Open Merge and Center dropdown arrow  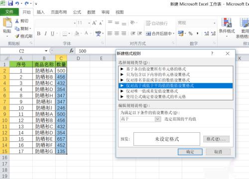click(x=174, y=34)
